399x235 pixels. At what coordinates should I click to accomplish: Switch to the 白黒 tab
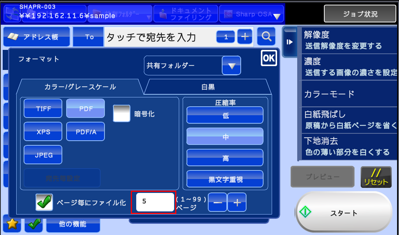pos(208,87)
